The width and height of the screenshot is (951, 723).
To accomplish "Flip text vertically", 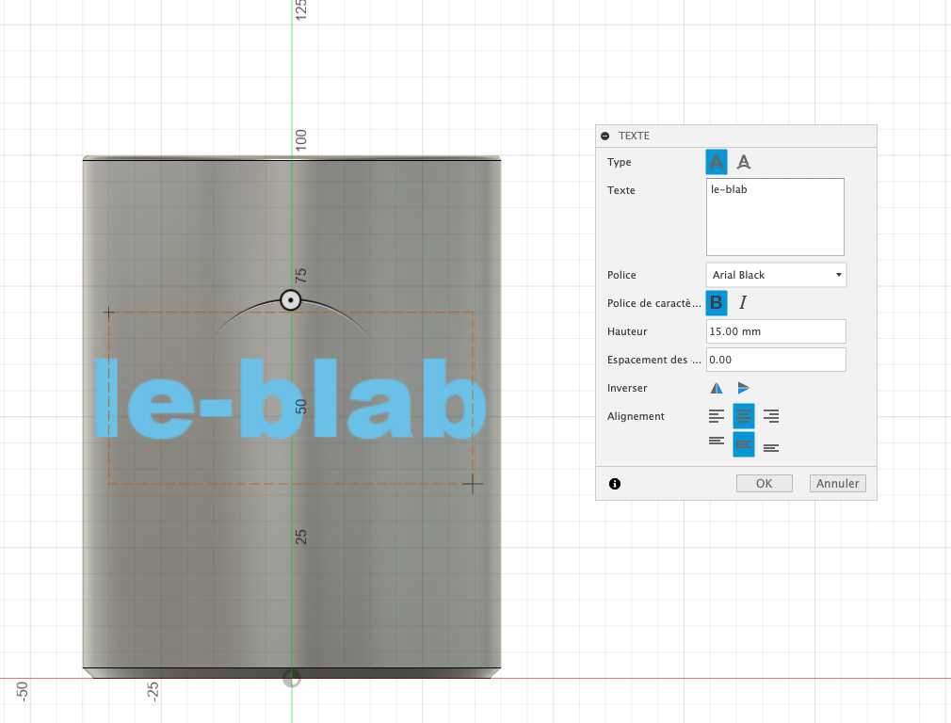I will 744,388.
